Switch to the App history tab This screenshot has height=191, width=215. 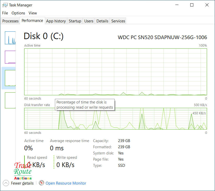pos(56,21)
